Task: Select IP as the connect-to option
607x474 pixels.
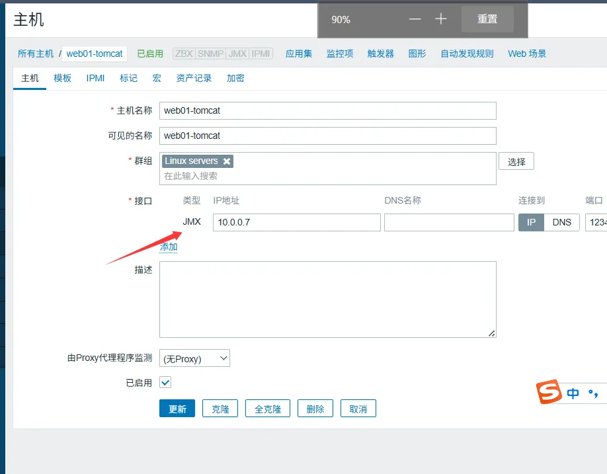Action: pos(531,222)
